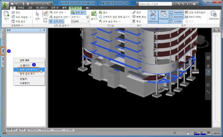Switch to the TimeLiner bottom tab
The width and height of the screenshot is (223, 137).
(33, 130)
